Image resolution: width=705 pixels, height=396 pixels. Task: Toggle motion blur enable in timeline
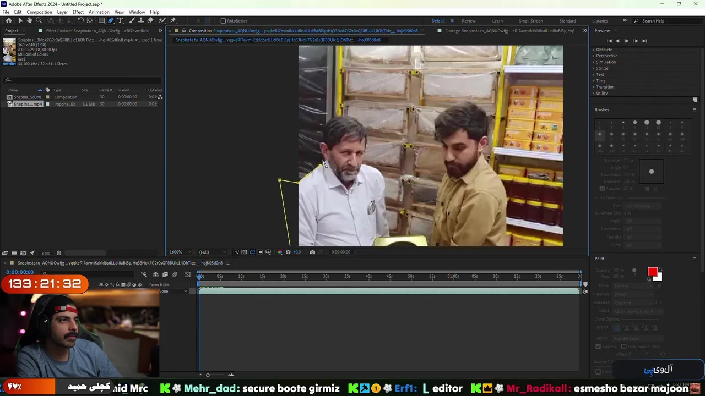175,274
